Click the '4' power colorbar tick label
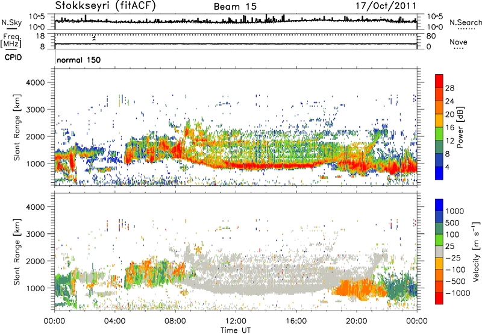The image size is (482, 334). click(x=447, y=167)
